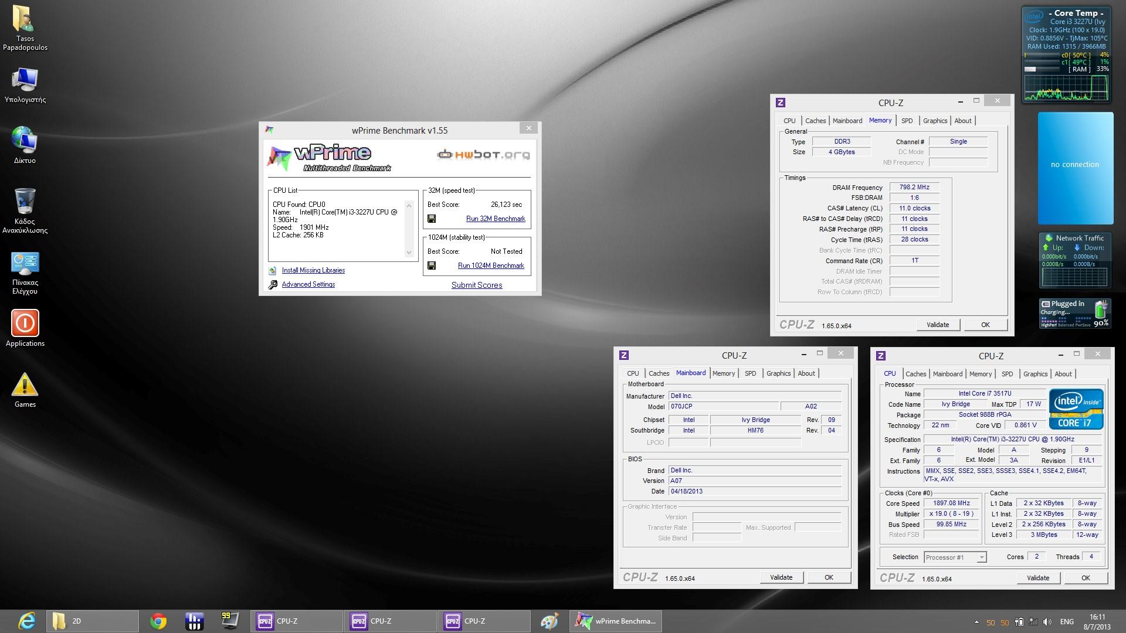
Task: Launch Google Chrome from the taskbar
Action: pyautogui.click(x=158, y=621)
